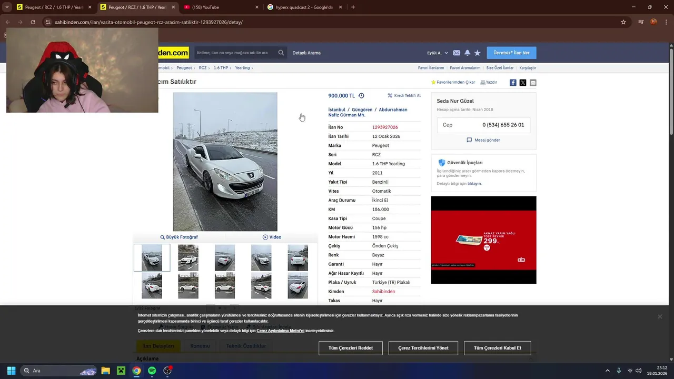Viewport: 674px width, 379px height.
Task: Click seller name Seda Nur Güzel
Action: [455, 101]
